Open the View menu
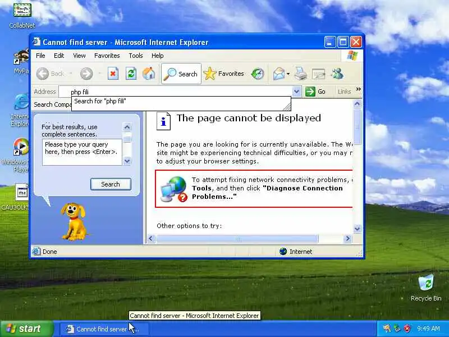 pos(79,56)
